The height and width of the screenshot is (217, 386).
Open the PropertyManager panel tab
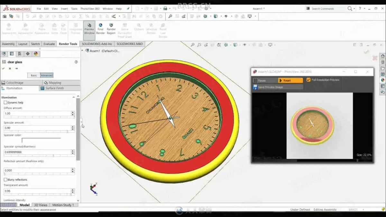tap(12, 54)
